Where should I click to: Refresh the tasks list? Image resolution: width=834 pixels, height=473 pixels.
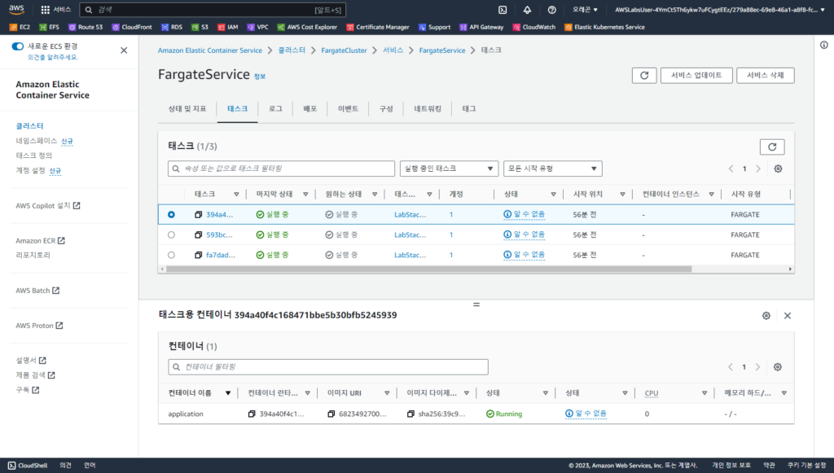[772, 147]
